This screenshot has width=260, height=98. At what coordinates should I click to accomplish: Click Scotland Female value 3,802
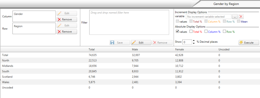[178, 77]
